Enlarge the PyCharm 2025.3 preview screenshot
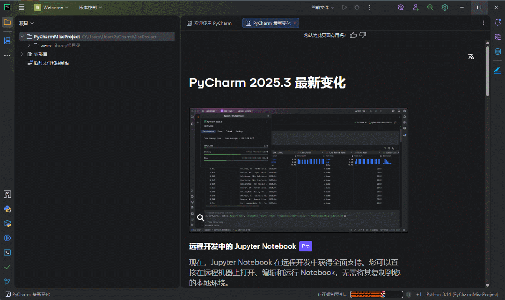The width and height of the screenshot is (505, 300). click(299, 170)
